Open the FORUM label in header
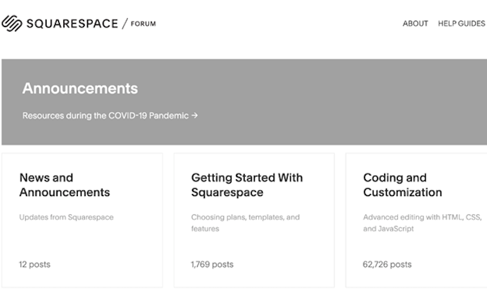Image resolution: width=487 pixels, height=292 pixels. coord(143,24)
